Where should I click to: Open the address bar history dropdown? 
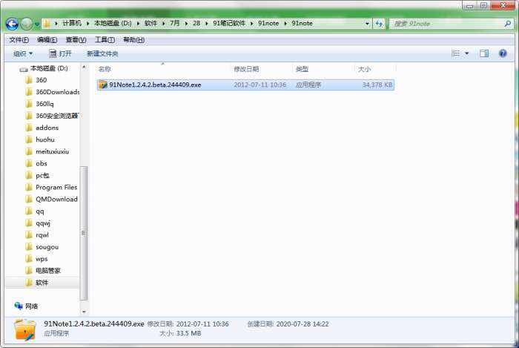[x=367, y=24]
